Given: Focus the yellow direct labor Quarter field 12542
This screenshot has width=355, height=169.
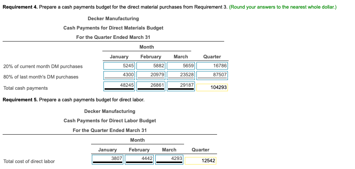Looking at the screenshot, I should (x=201, y=161).
